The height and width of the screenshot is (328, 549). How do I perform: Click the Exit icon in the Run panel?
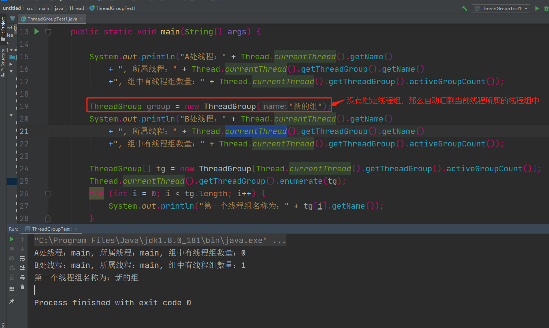click(12, 277)
